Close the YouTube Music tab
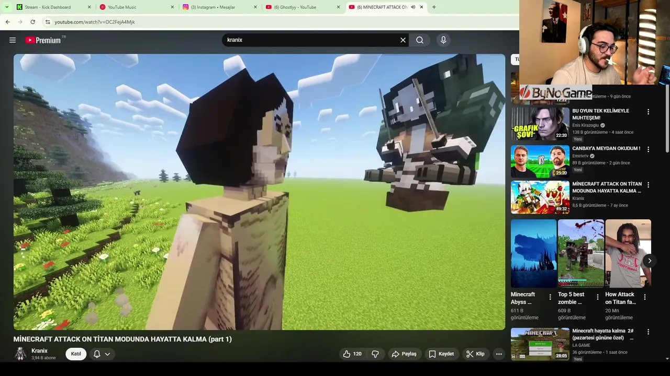670x376 pixels. tap(172, 7)
